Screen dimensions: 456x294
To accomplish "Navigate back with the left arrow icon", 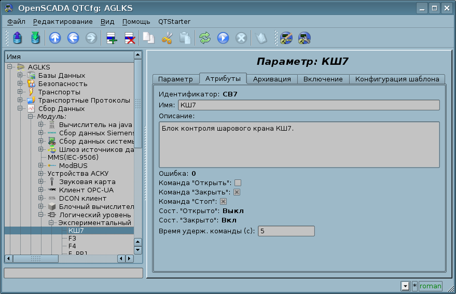I will [73, 38].
